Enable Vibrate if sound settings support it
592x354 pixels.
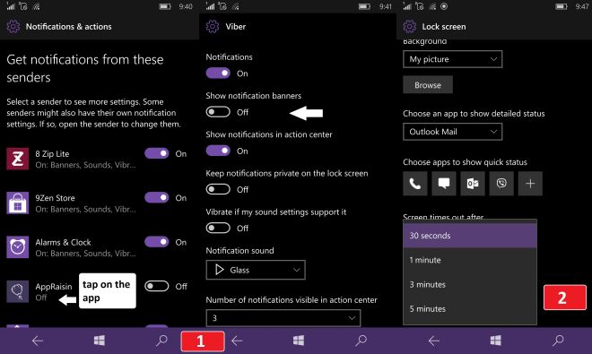coord(218,228)
